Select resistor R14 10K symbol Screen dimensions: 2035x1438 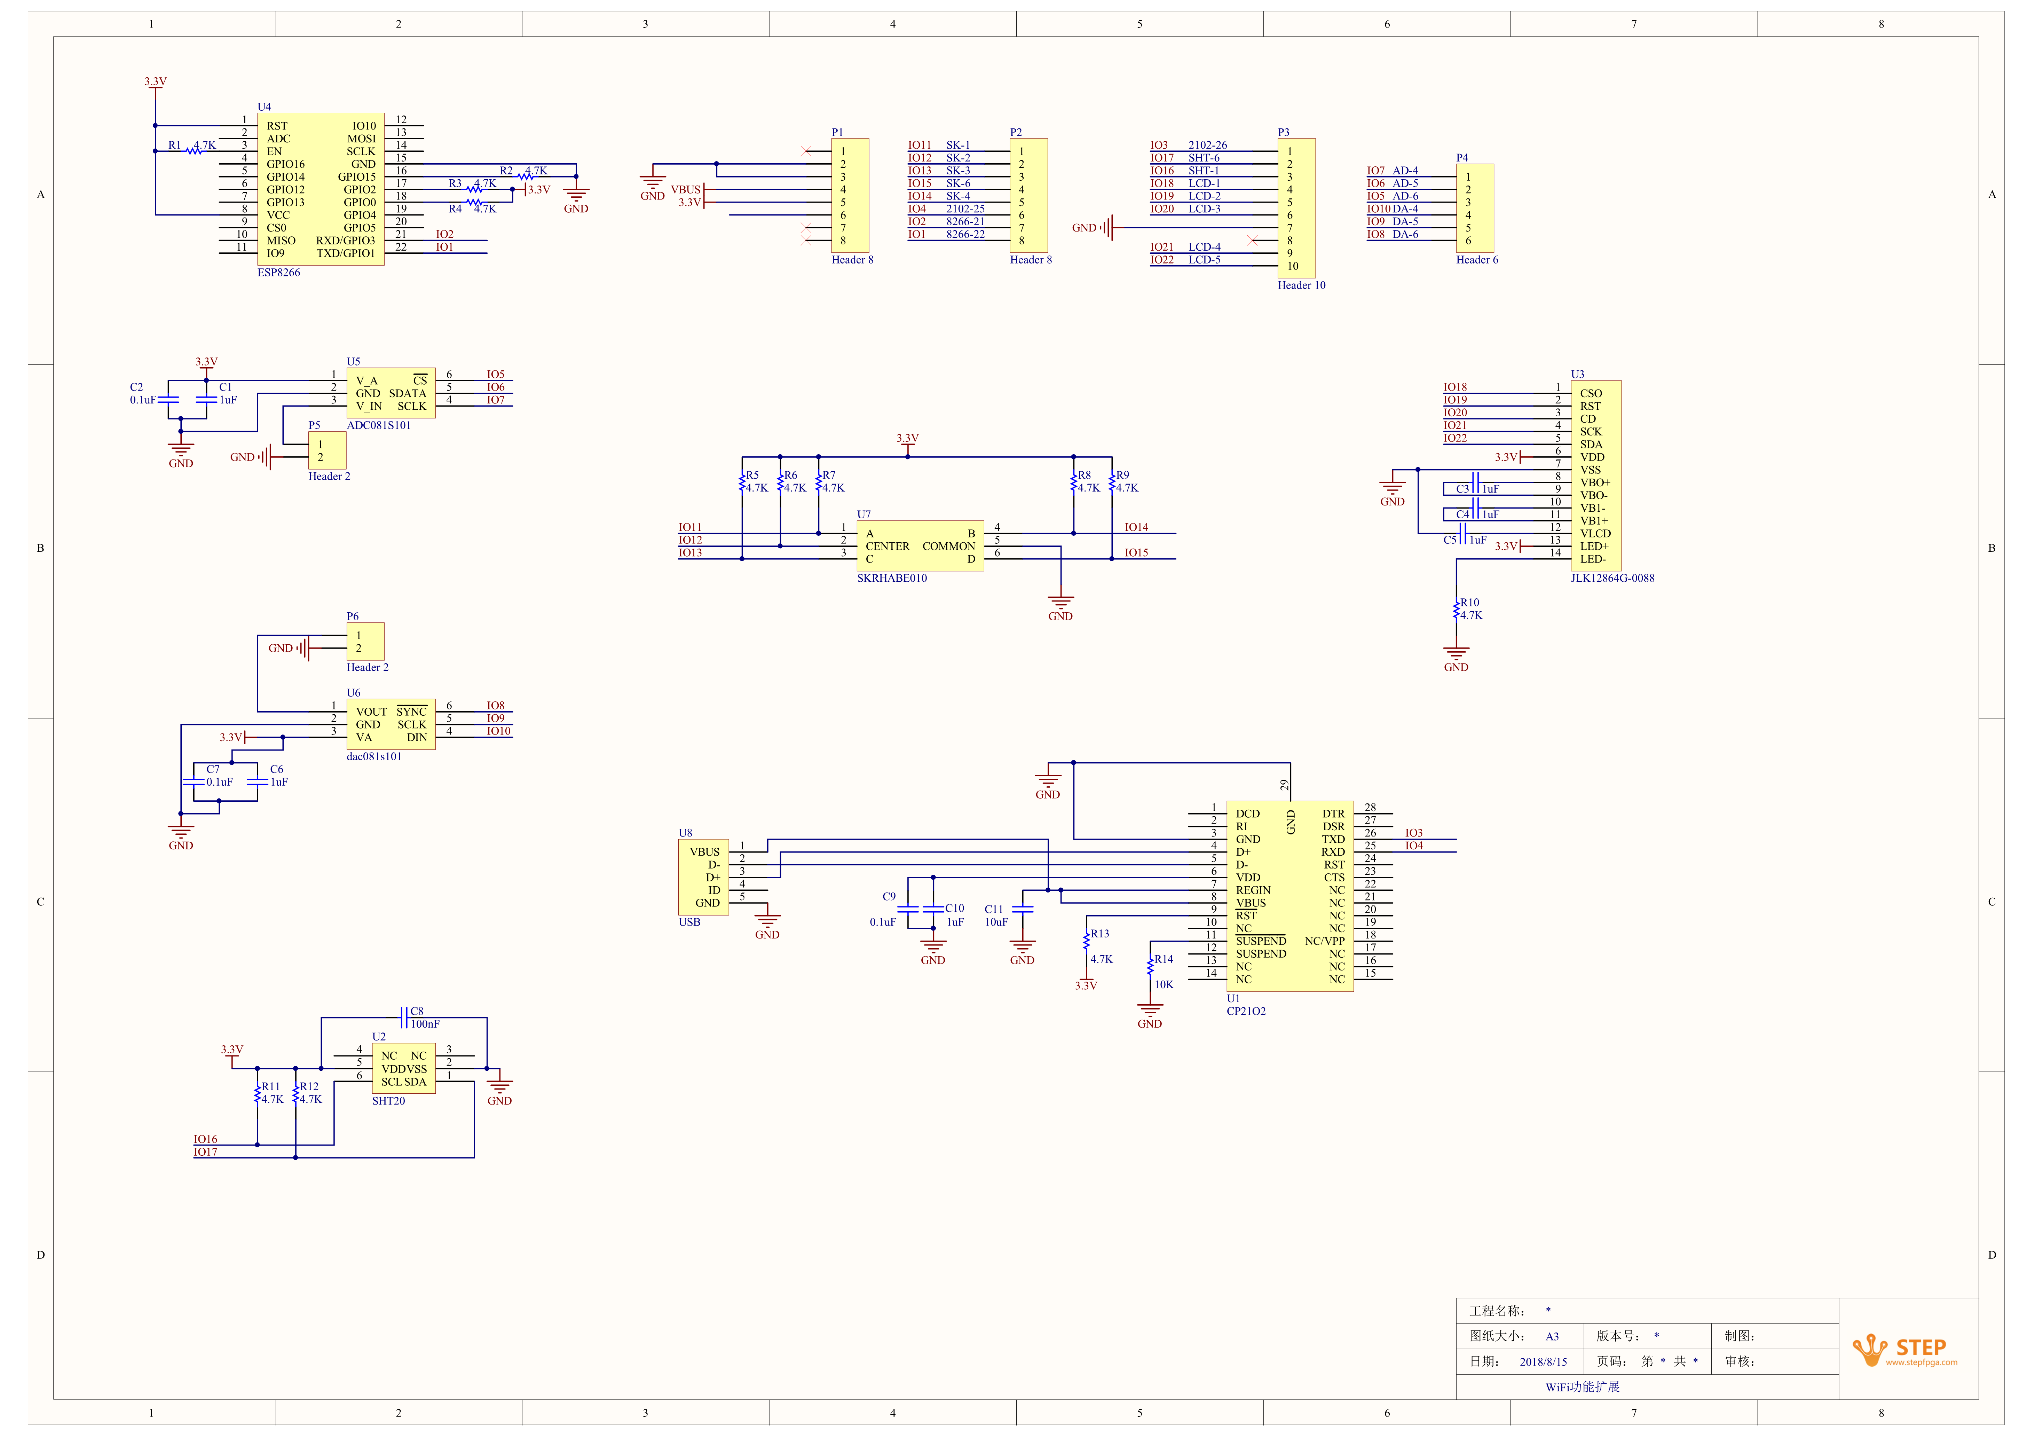(x=1150, y=966)
